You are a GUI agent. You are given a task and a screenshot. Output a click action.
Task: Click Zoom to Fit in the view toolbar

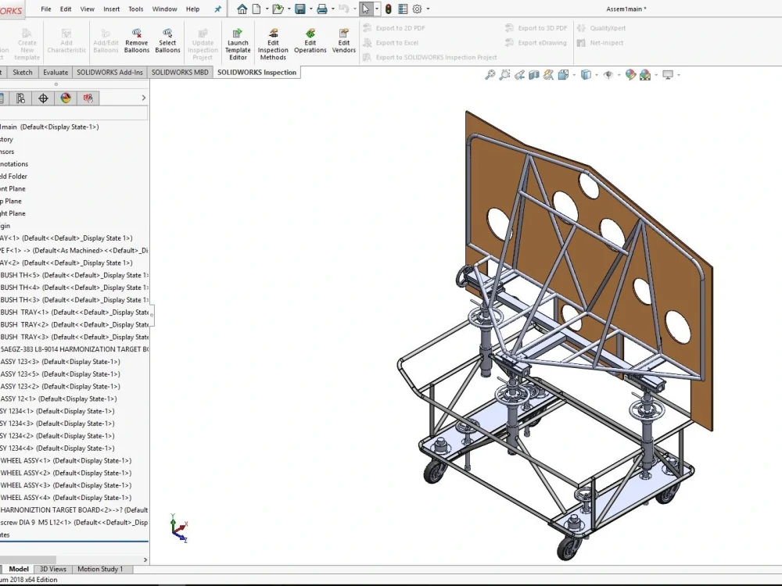(489, 75)
